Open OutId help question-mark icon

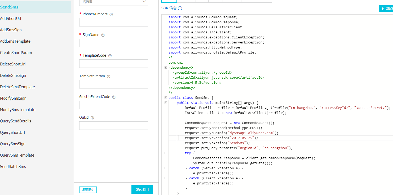point(92,118)
